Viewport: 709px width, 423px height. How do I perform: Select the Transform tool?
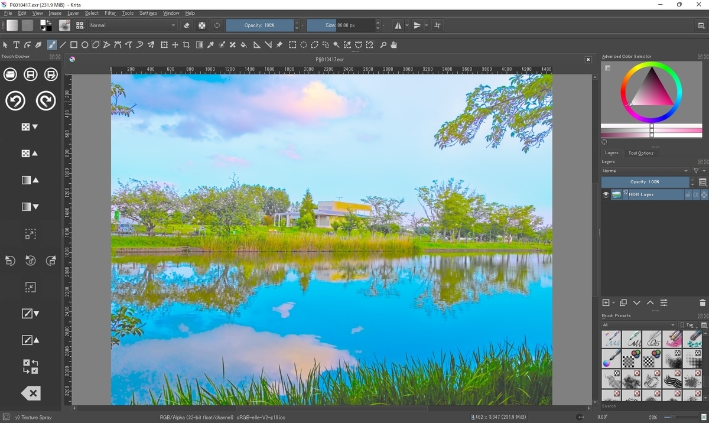(164, 45)
